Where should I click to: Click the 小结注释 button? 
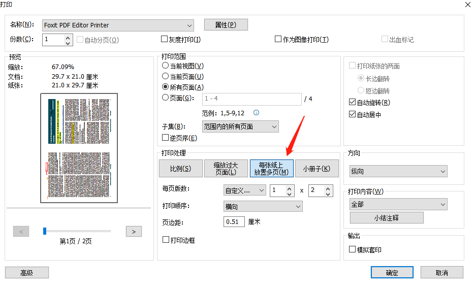(x=387, y=218)
